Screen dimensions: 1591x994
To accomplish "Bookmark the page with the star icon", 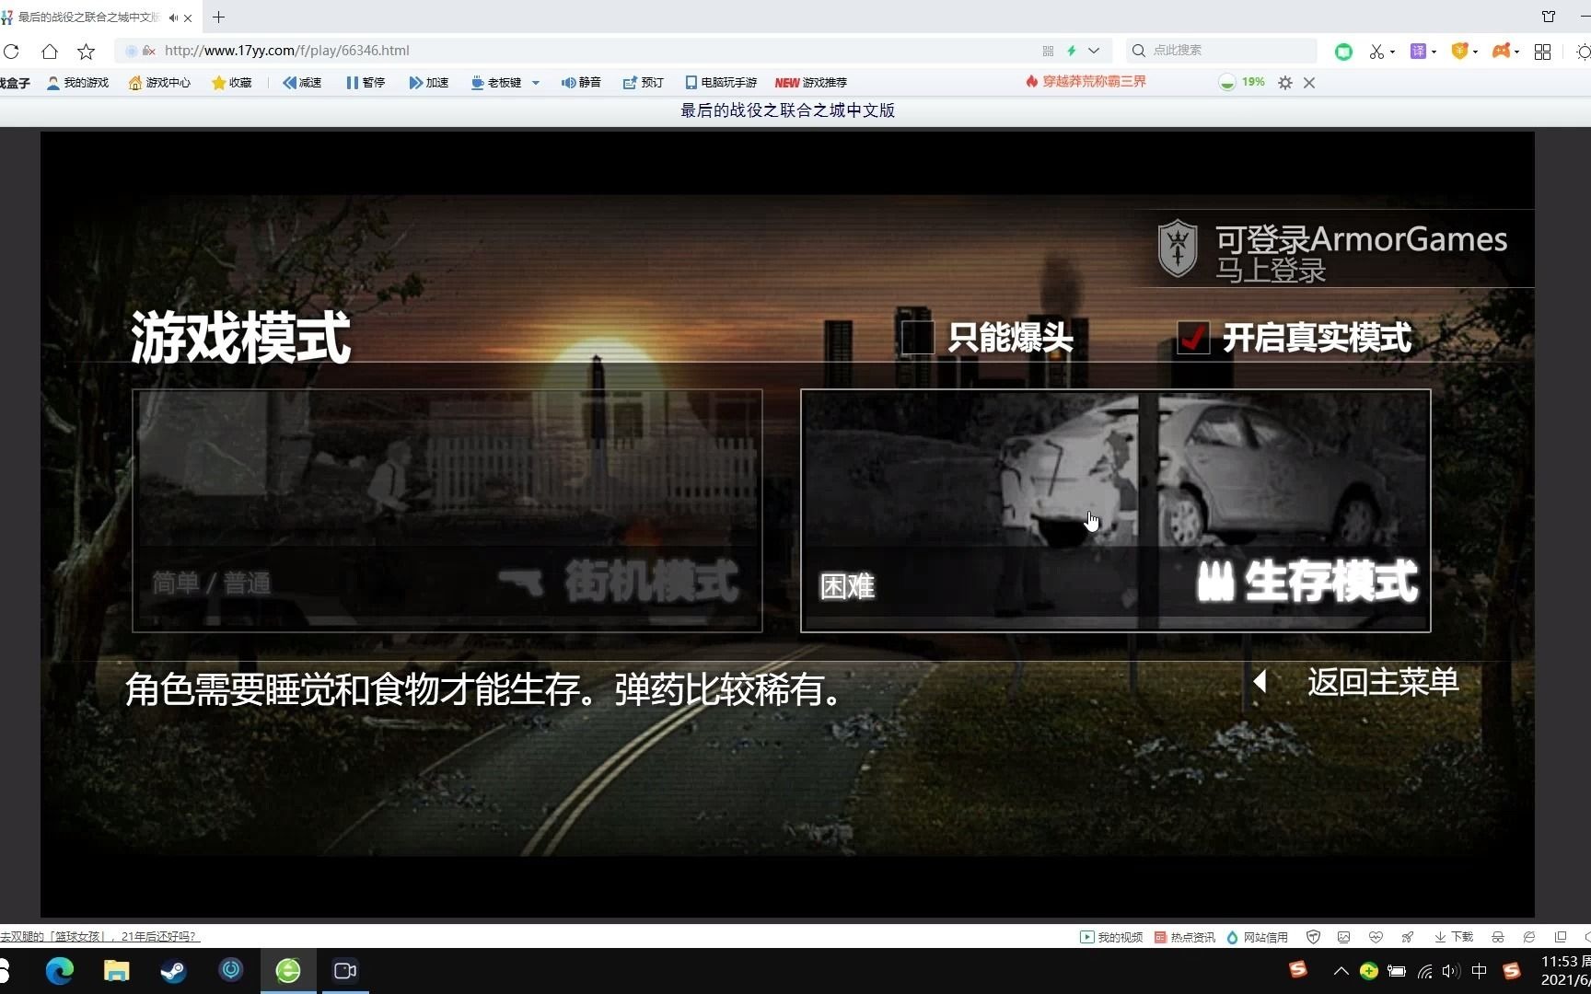I will (86, 52).
